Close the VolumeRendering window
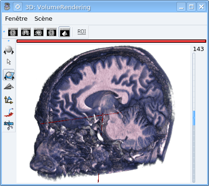The height and width of the screenshot is (186, 209). click(201, 7)
